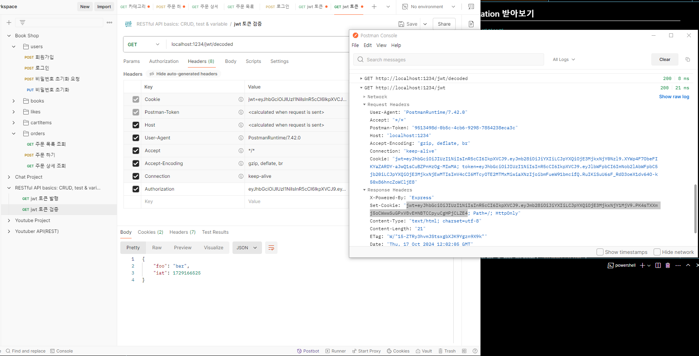Click the Import button
This screenshot has height=356, width=699.
[104, 7]
